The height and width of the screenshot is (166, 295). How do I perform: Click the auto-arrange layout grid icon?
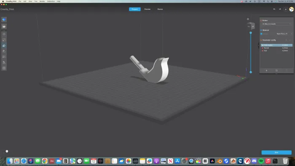click(x=4, y=68)
